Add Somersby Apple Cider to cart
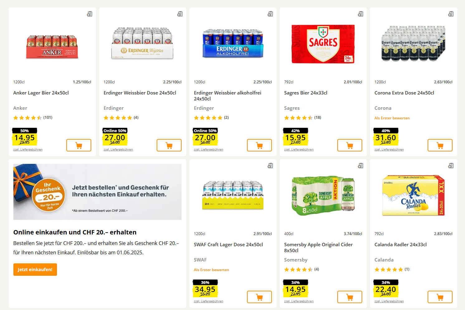This screenshot has width=465, height=310. point(350,297)
